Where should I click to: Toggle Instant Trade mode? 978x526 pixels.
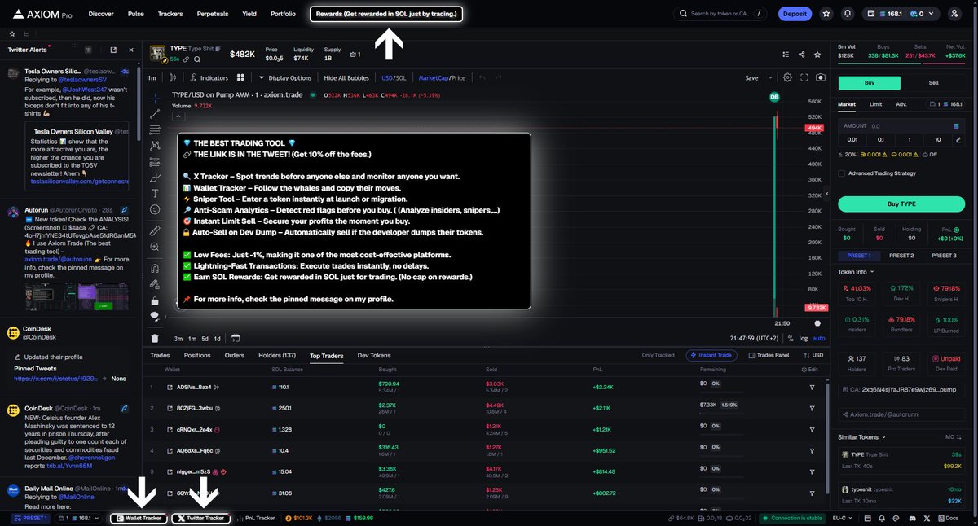(x=711, y=355)
